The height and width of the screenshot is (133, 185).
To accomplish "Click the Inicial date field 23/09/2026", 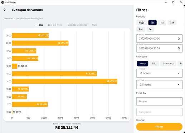I will pyautogui.click(x=159, y=39).
